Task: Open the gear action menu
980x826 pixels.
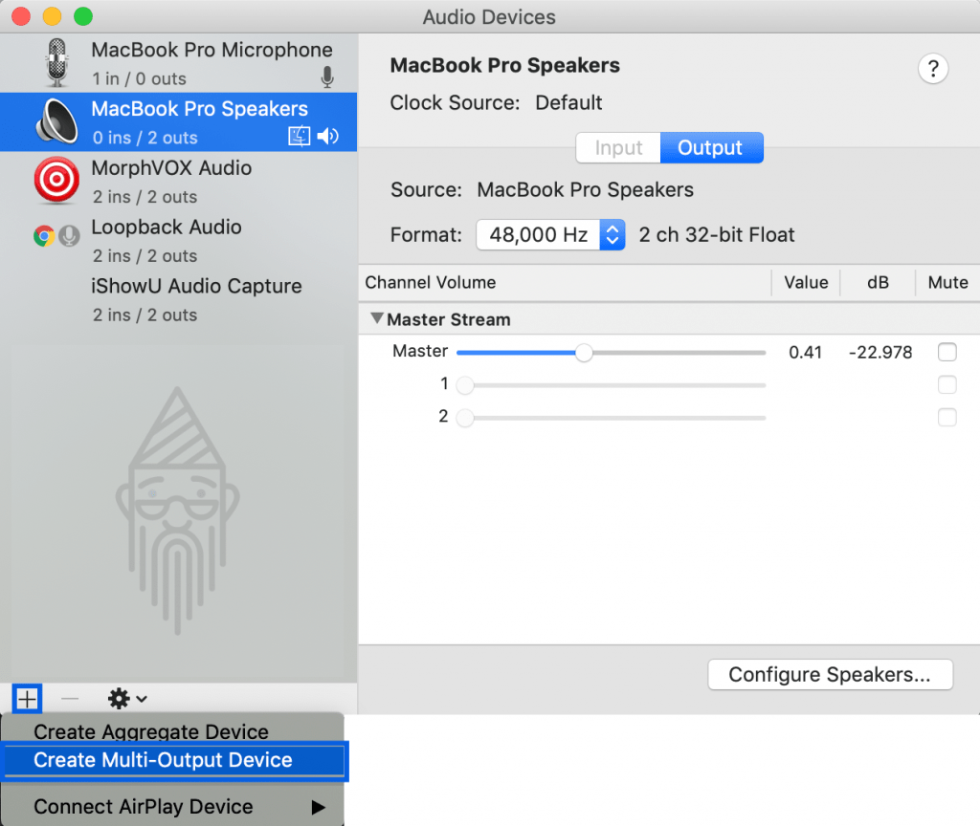Action: point(127,699)
